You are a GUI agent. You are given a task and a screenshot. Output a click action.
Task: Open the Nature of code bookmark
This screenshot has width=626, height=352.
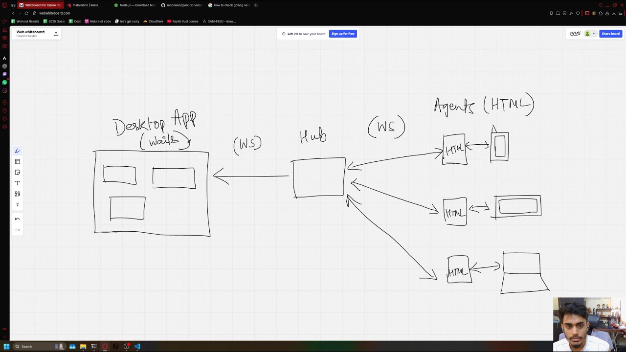[98, 22]
